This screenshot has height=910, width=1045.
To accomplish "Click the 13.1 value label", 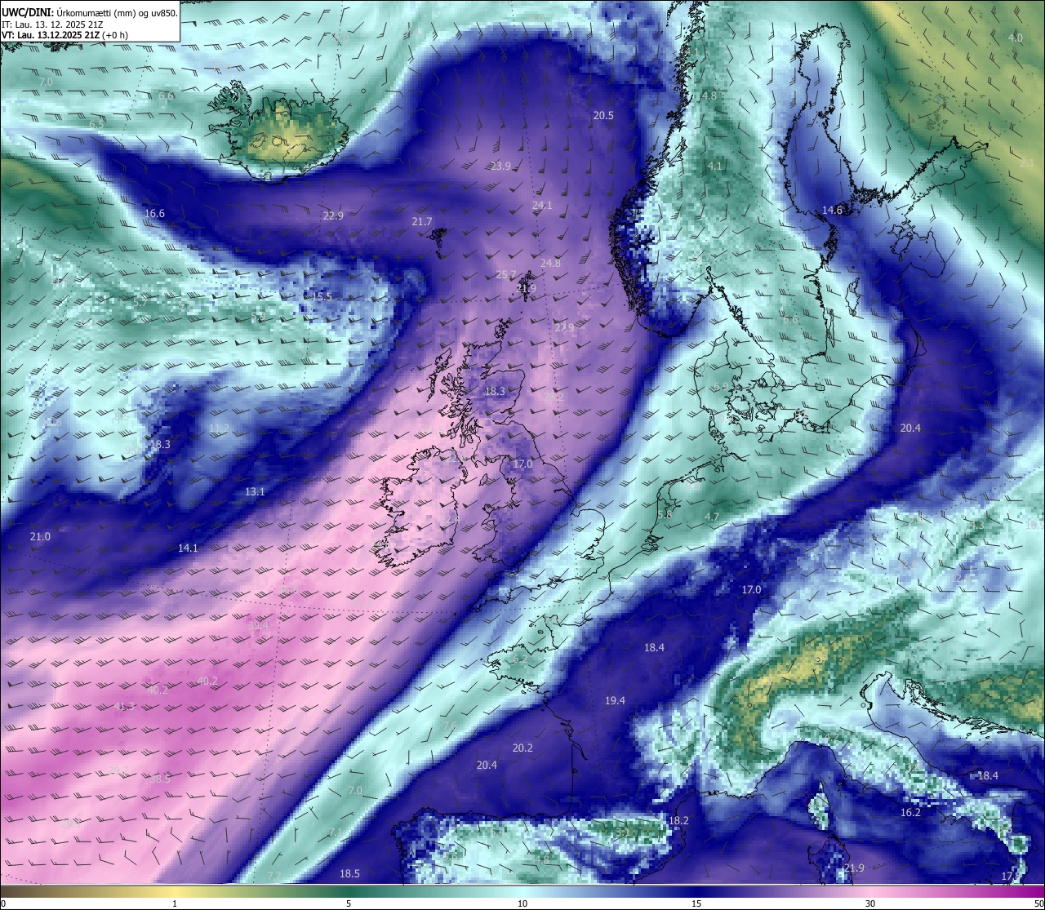I will pos(255,492).
